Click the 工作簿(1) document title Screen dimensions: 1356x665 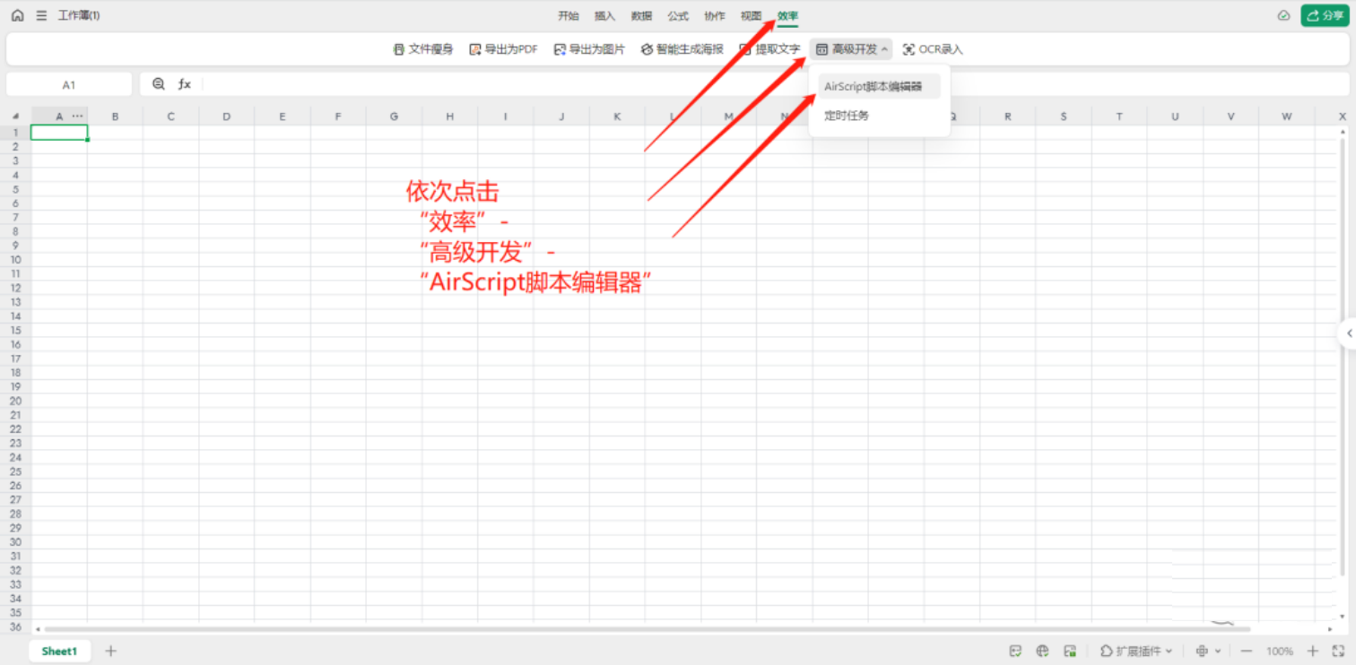tap(79, 15)
